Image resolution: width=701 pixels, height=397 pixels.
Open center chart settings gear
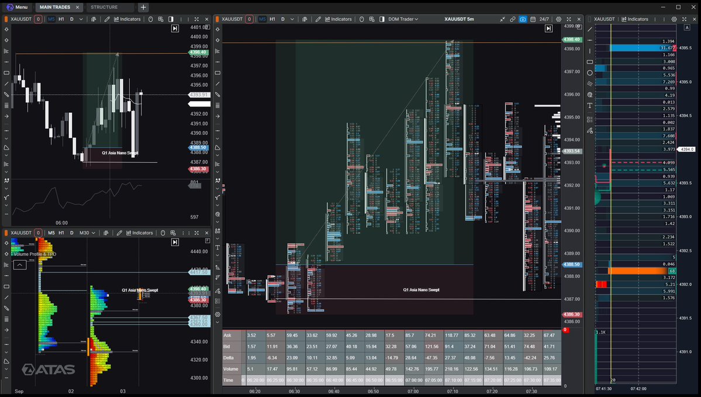coord(558,19)
